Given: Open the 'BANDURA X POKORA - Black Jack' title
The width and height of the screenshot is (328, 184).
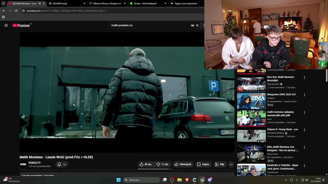Looking at the screenshot, I should pyautogui.click(x=283, y=167).
